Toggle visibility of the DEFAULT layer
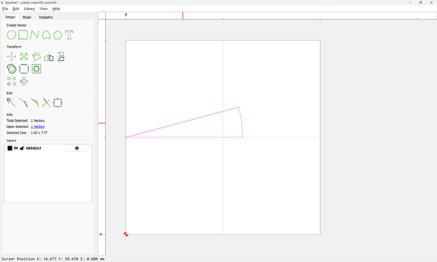This screenshot has height=262, width=437. (x=16, y=148)
